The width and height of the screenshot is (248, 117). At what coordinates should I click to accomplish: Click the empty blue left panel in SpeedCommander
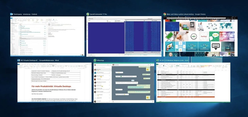coord(106,38)
